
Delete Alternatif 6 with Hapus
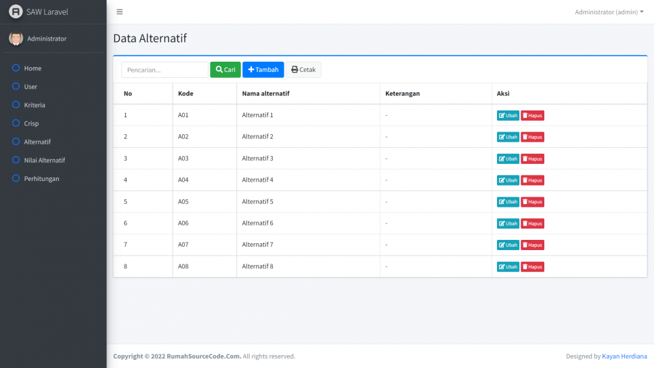(532, 224)
